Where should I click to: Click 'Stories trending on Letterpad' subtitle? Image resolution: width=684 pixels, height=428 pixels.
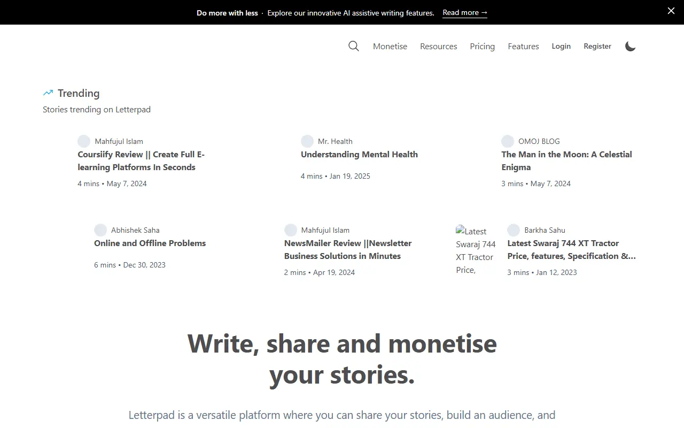(97, 110)
